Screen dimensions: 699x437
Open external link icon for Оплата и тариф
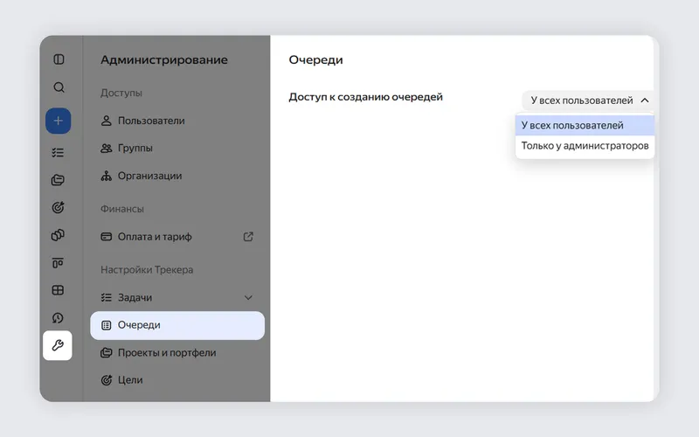(248, 237)
